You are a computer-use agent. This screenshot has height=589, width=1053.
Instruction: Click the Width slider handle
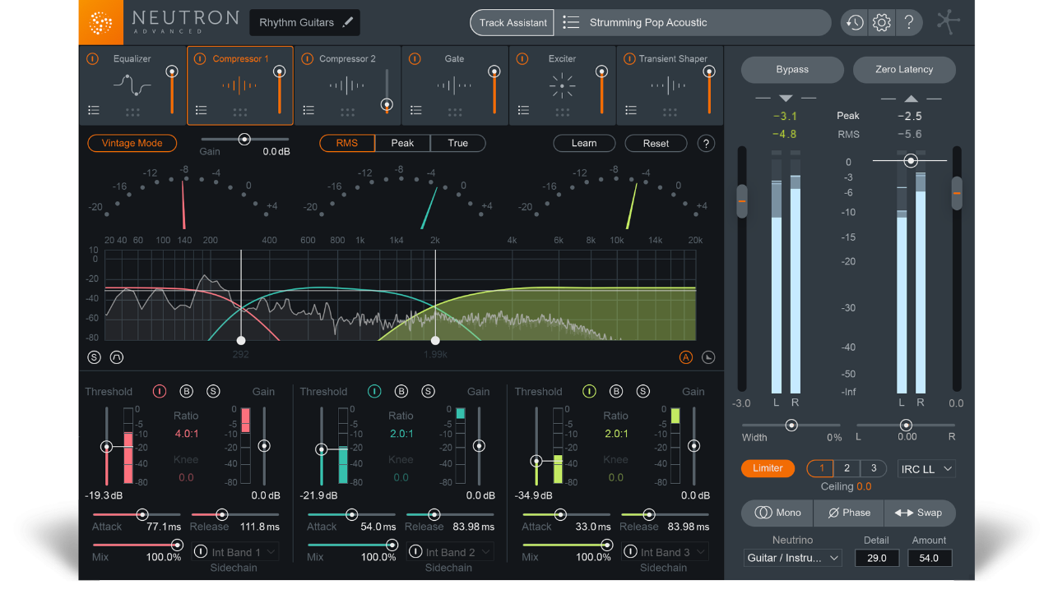[x=791, y=425]
